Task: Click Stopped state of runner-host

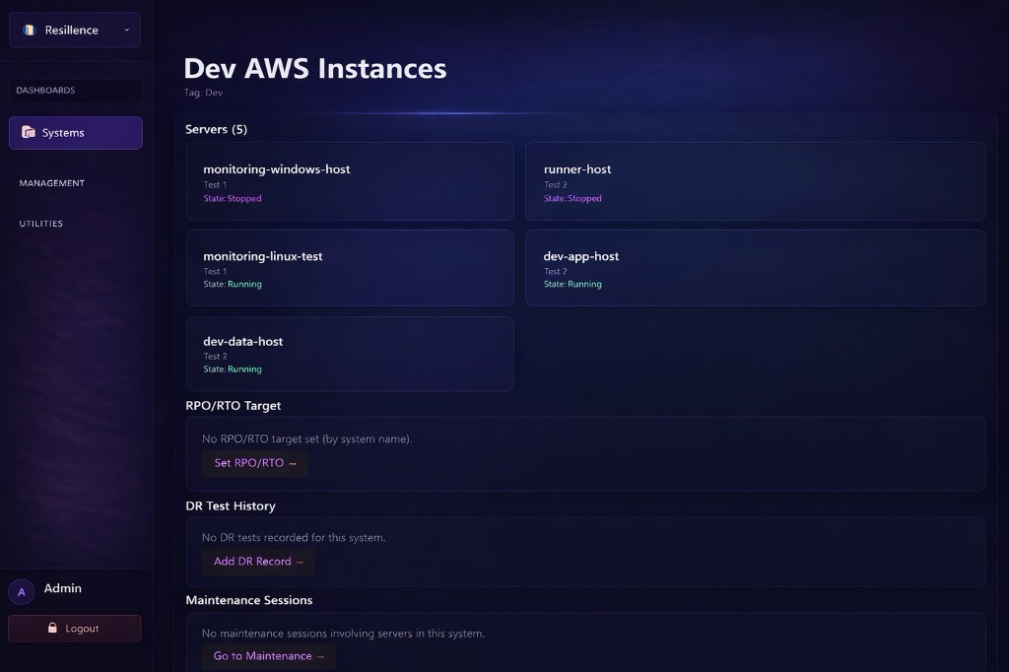Action: [585, 198]
